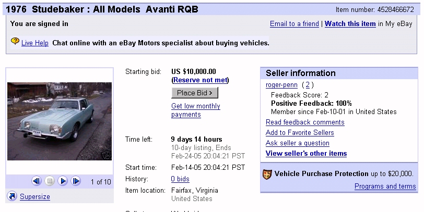Viewport: 424px width, 212px height.
Task: Click the Supersize arrow icon
Action: (12, 196)
